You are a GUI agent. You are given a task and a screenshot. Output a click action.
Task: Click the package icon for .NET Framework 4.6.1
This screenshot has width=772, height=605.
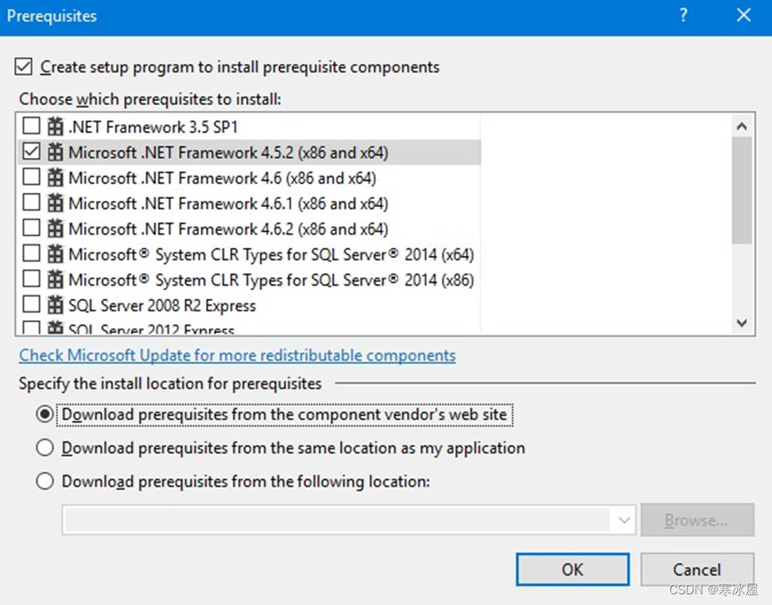(x=55, y=203)
